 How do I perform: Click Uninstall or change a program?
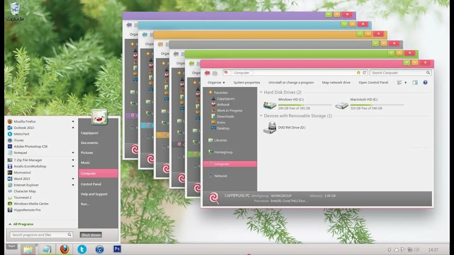tap(291, 83)
